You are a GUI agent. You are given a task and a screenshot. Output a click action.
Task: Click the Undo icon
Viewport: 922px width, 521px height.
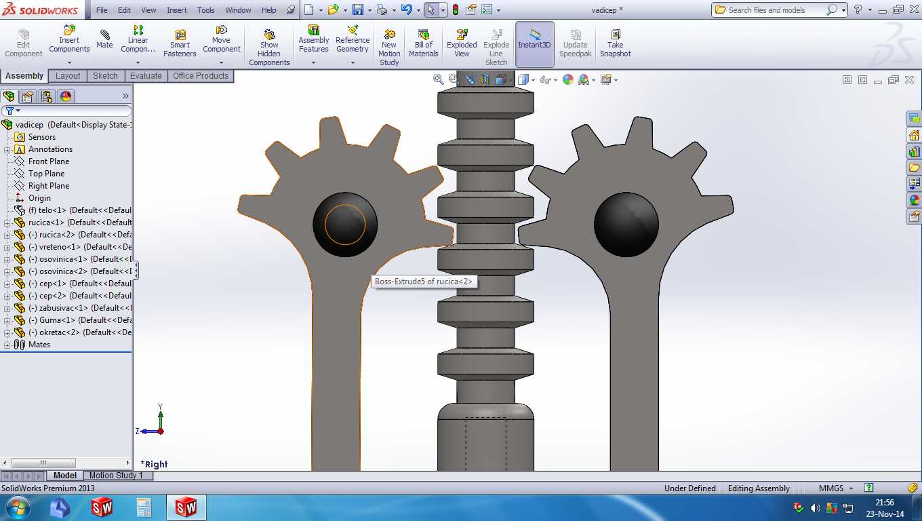tap(406, 10)
